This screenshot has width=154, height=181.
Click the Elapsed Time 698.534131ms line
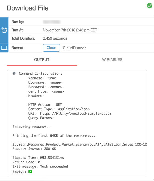[x=38, y=158]
